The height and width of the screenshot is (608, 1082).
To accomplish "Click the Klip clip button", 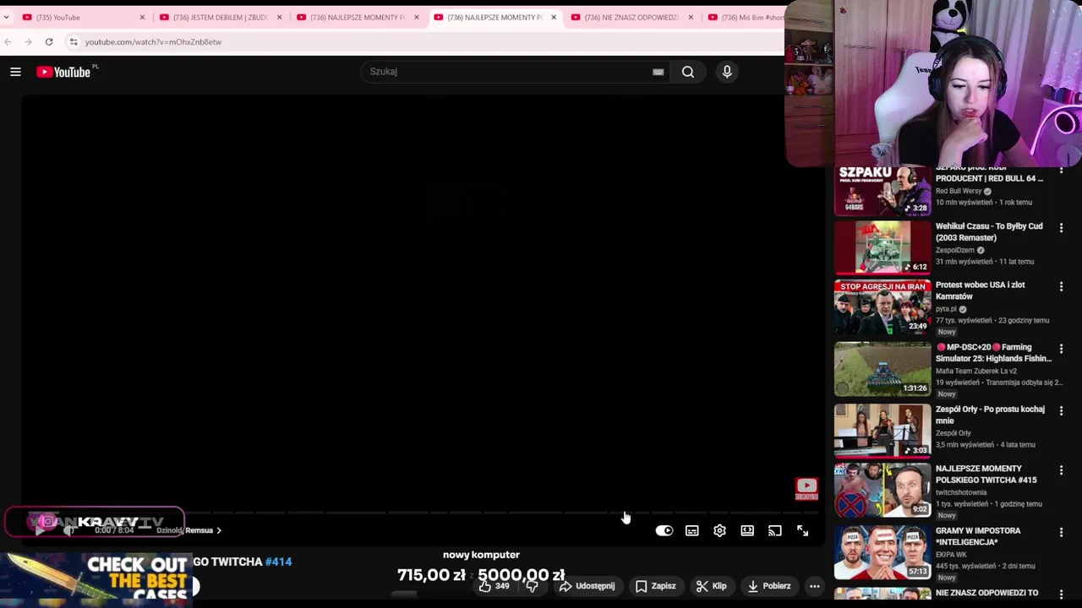I will coord(711,586).
